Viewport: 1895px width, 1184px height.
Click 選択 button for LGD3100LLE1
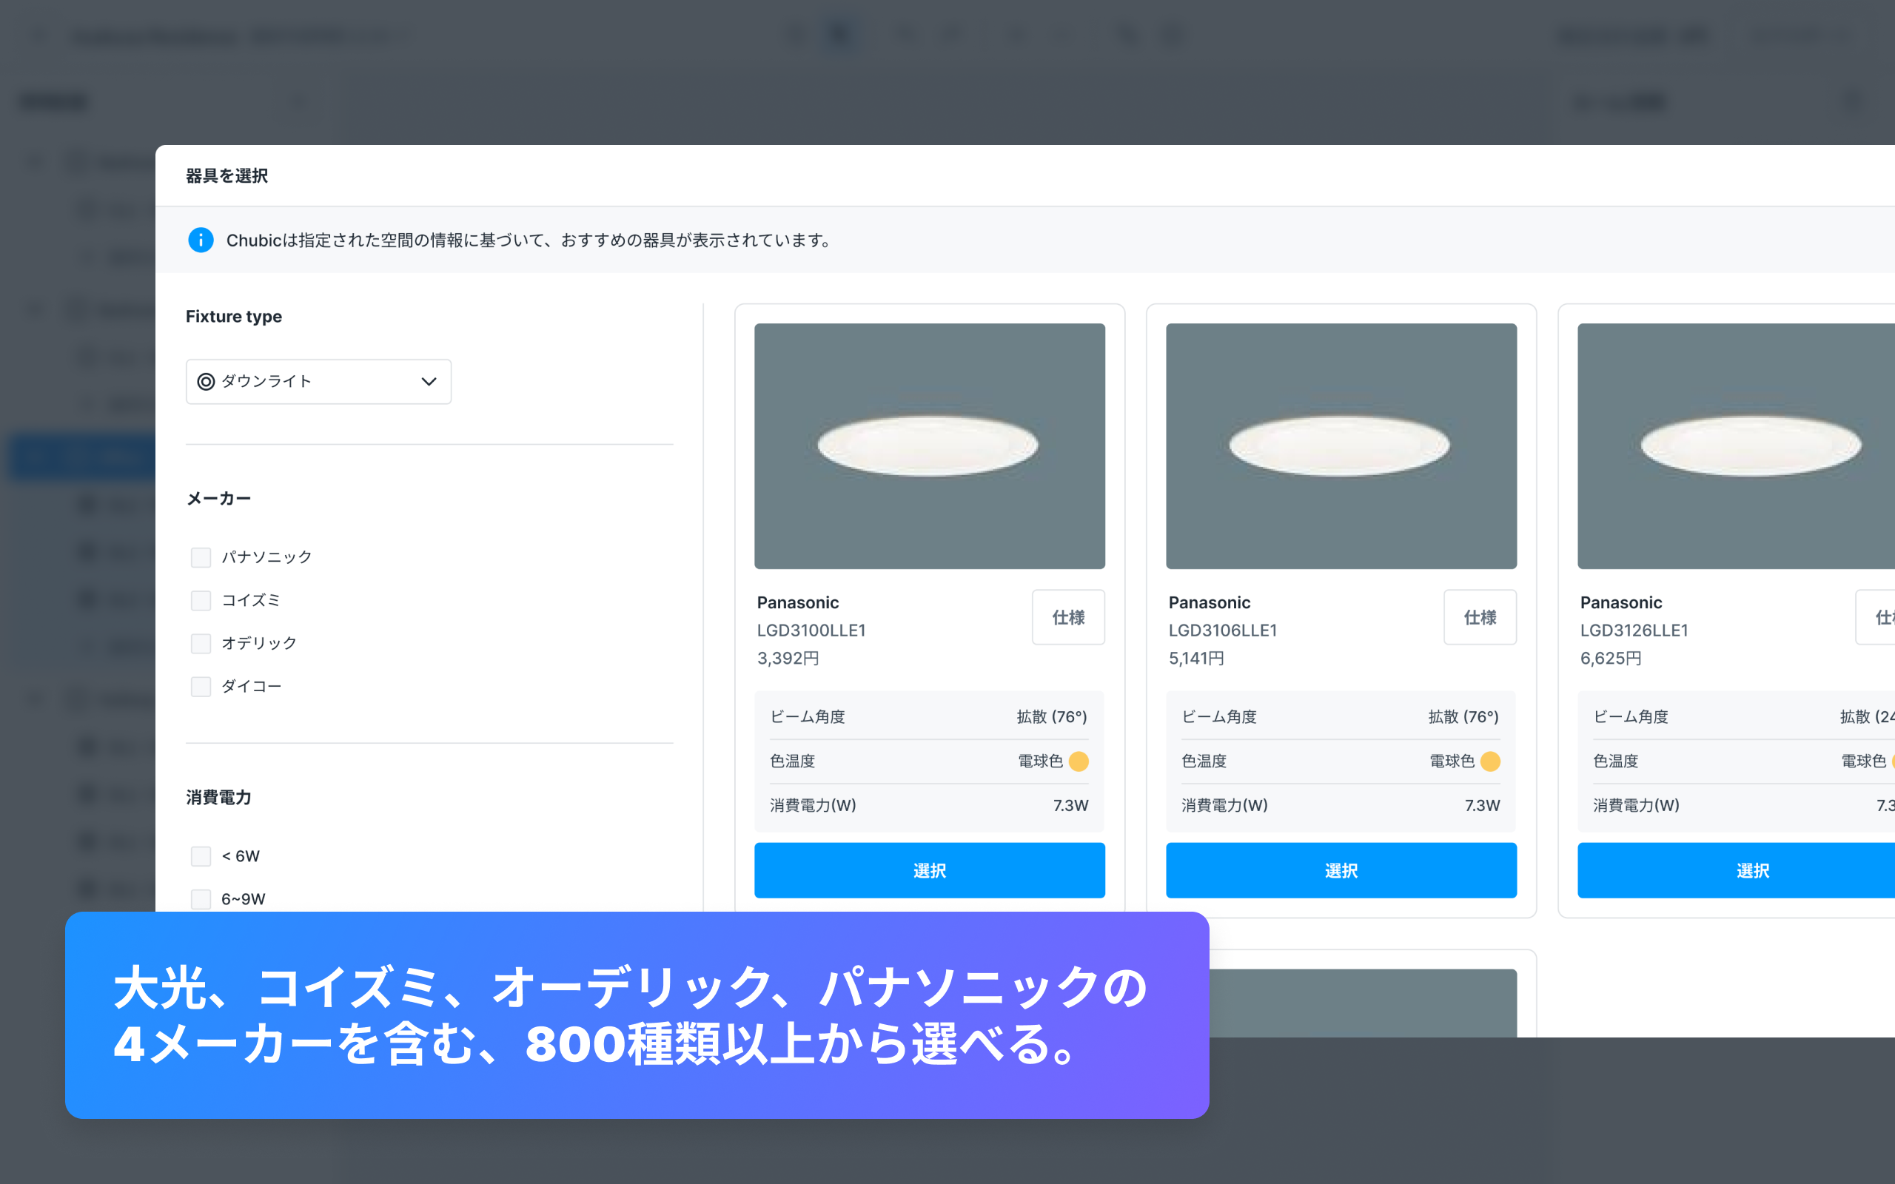pyautogui.click(x=929, y=867)
